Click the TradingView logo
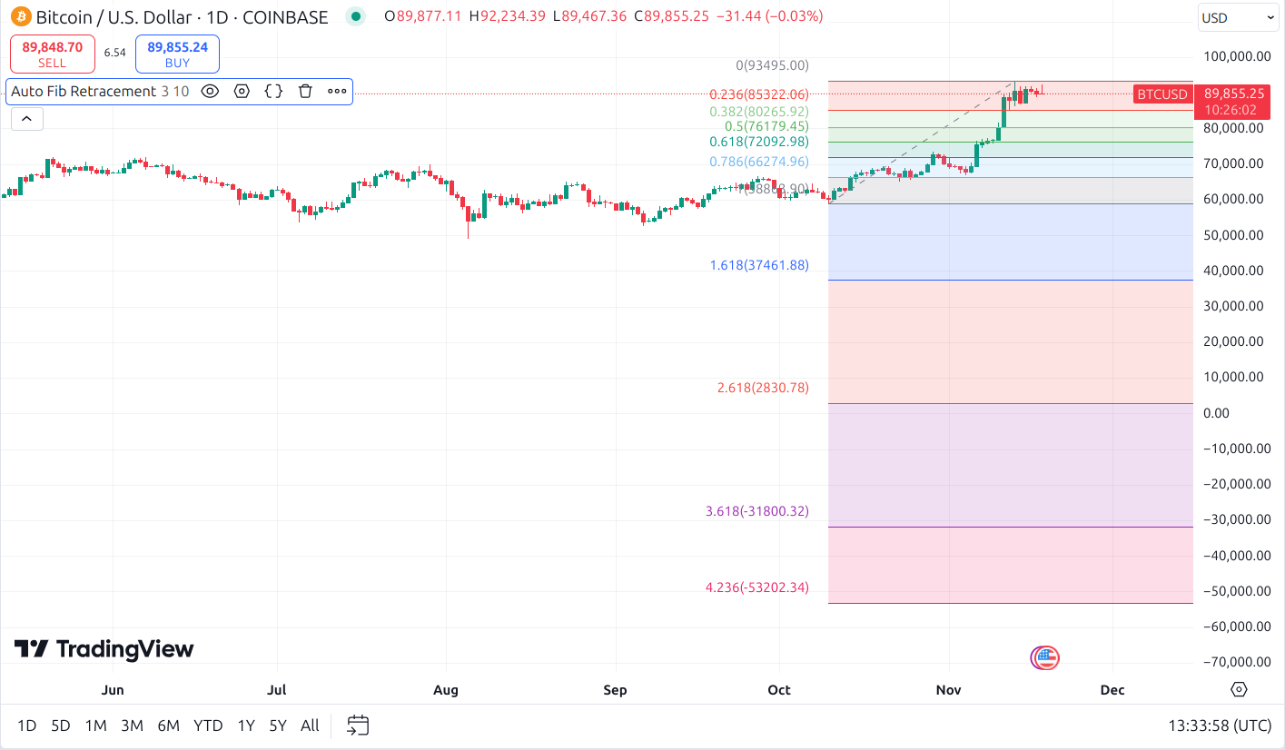Image resolution: width=1285 pixels, height=750 pixels. (106, 649)
